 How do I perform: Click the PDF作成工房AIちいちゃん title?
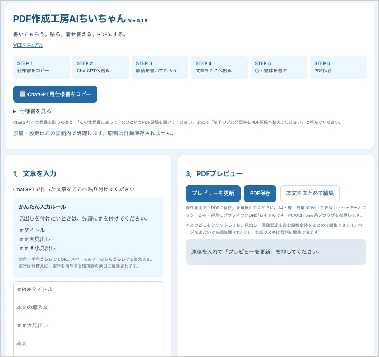tap(69, 19)
